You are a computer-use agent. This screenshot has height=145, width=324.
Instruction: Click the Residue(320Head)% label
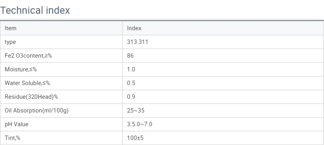[x=31, y=97]
